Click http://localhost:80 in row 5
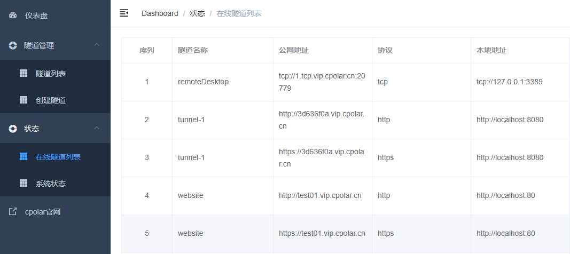Image resolution: width=570 pixels, height=254 pixels. coord(506,233)
